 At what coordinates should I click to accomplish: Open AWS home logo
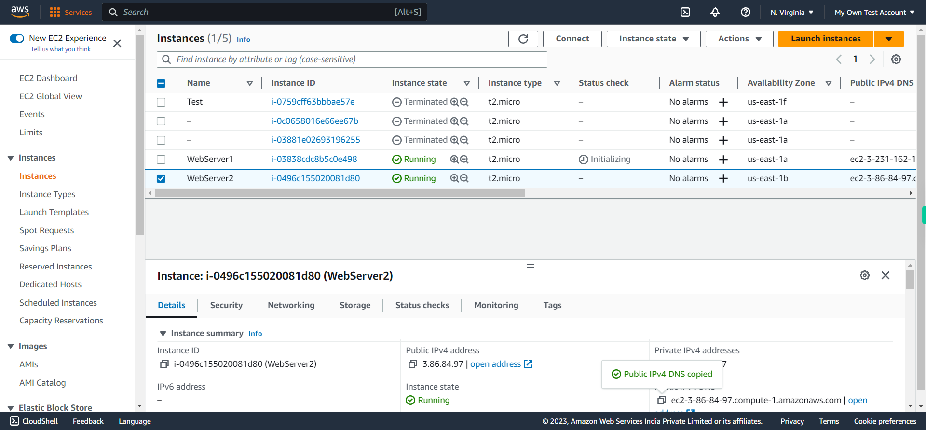coord(20,12)
